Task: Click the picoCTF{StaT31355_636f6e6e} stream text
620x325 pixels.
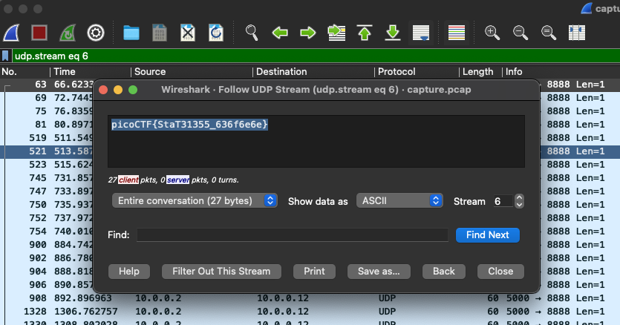Action: (189, 125)
